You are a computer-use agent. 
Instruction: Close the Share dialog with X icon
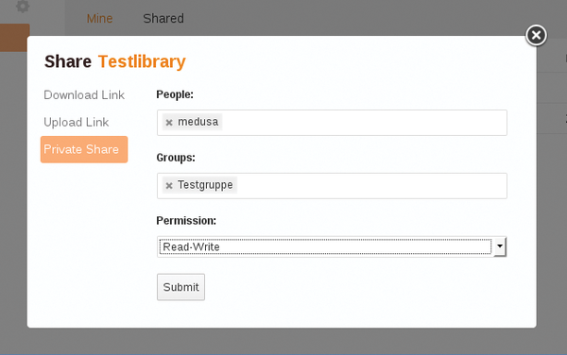(x=536, y=35)
